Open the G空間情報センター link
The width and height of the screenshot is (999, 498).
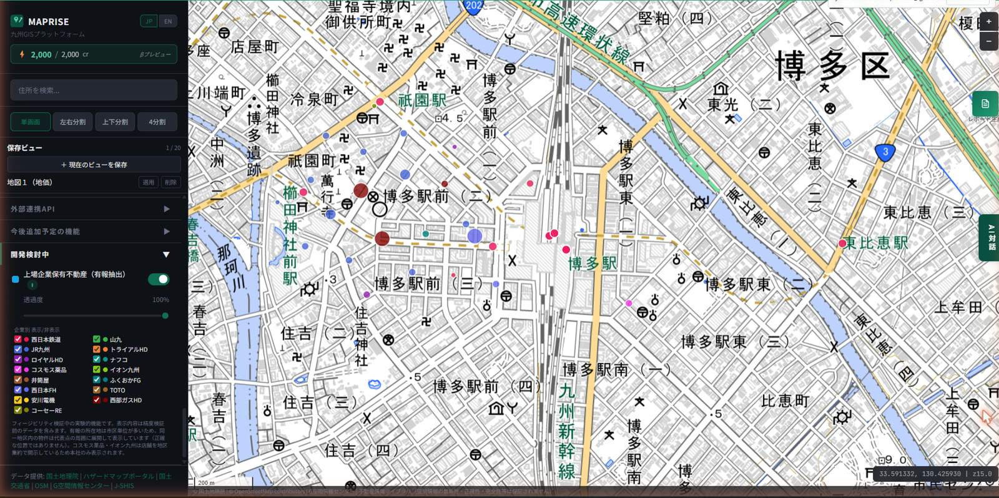[x=81, y=486]
